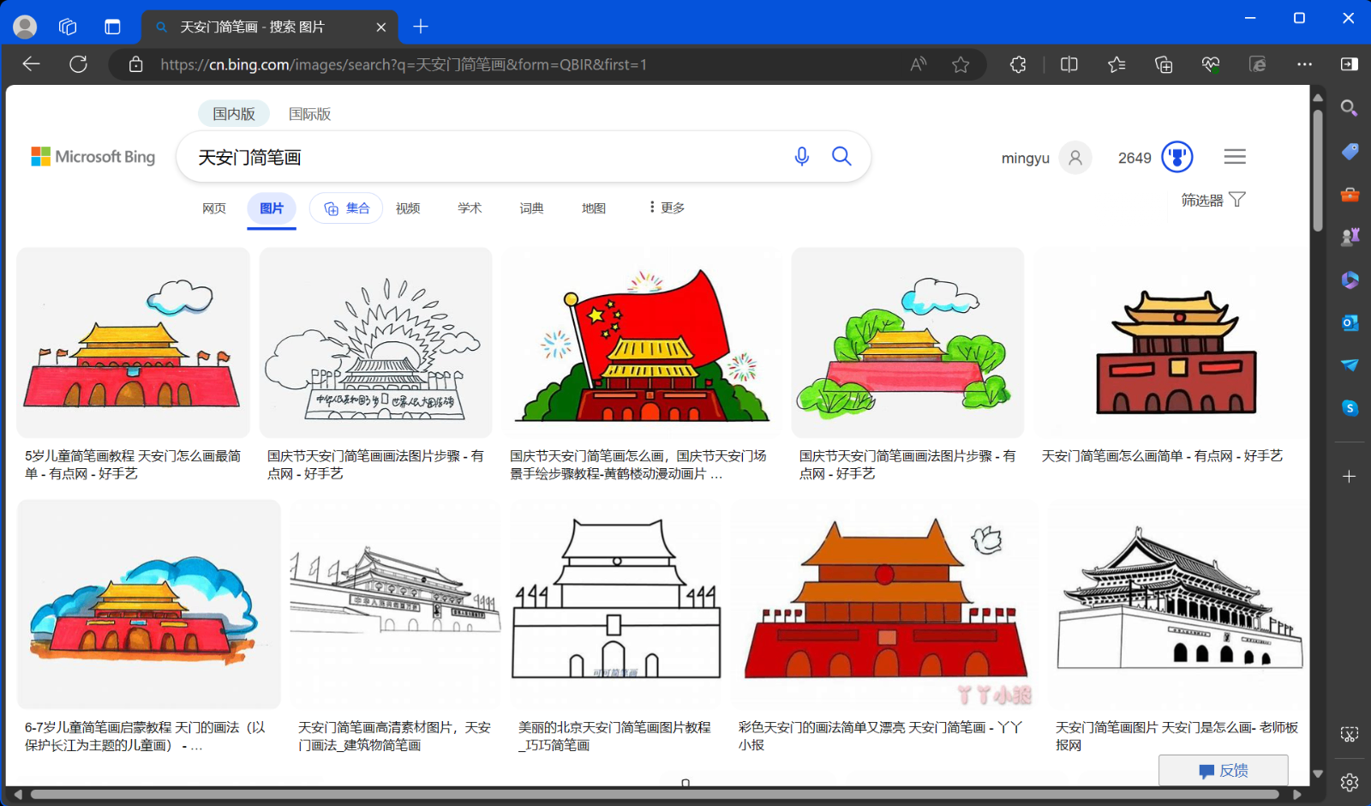Open Outlook from the sidebar
This screenshot has height=806, width=1371.
1349,323
